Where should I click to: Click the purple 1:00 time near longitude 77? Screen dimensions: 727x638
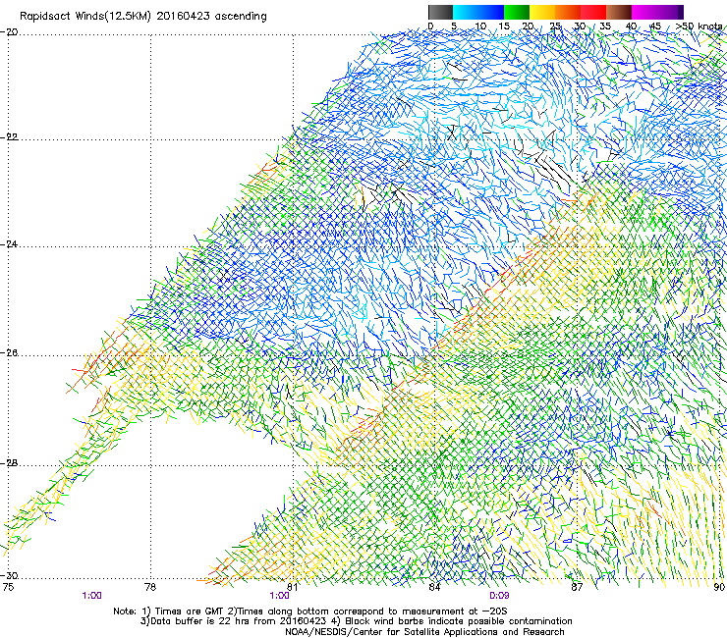tap(91, 596)
